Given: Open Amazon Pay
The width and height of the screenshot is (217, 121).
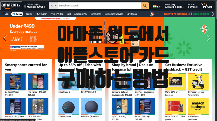Looking at the screenshot, I should (x=81, y=14).
